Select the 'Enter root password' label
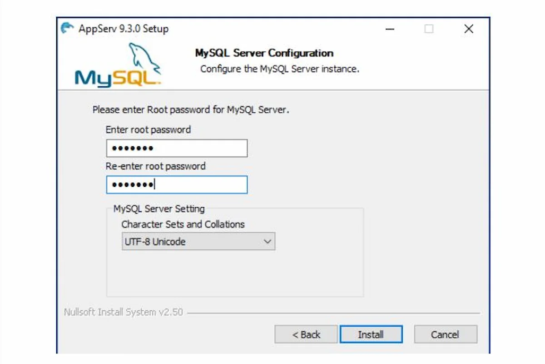Image resolution: width=545 pixels, height=364 pixels. click(x=148, y=130)
